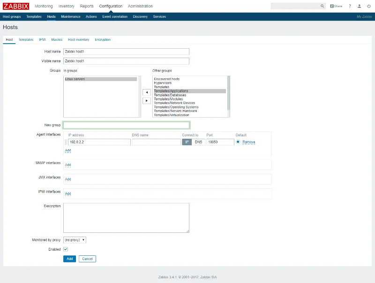This screenshot has width=375, height=283.
Task: Click right arrow to remove group
Action: [147, 101]
